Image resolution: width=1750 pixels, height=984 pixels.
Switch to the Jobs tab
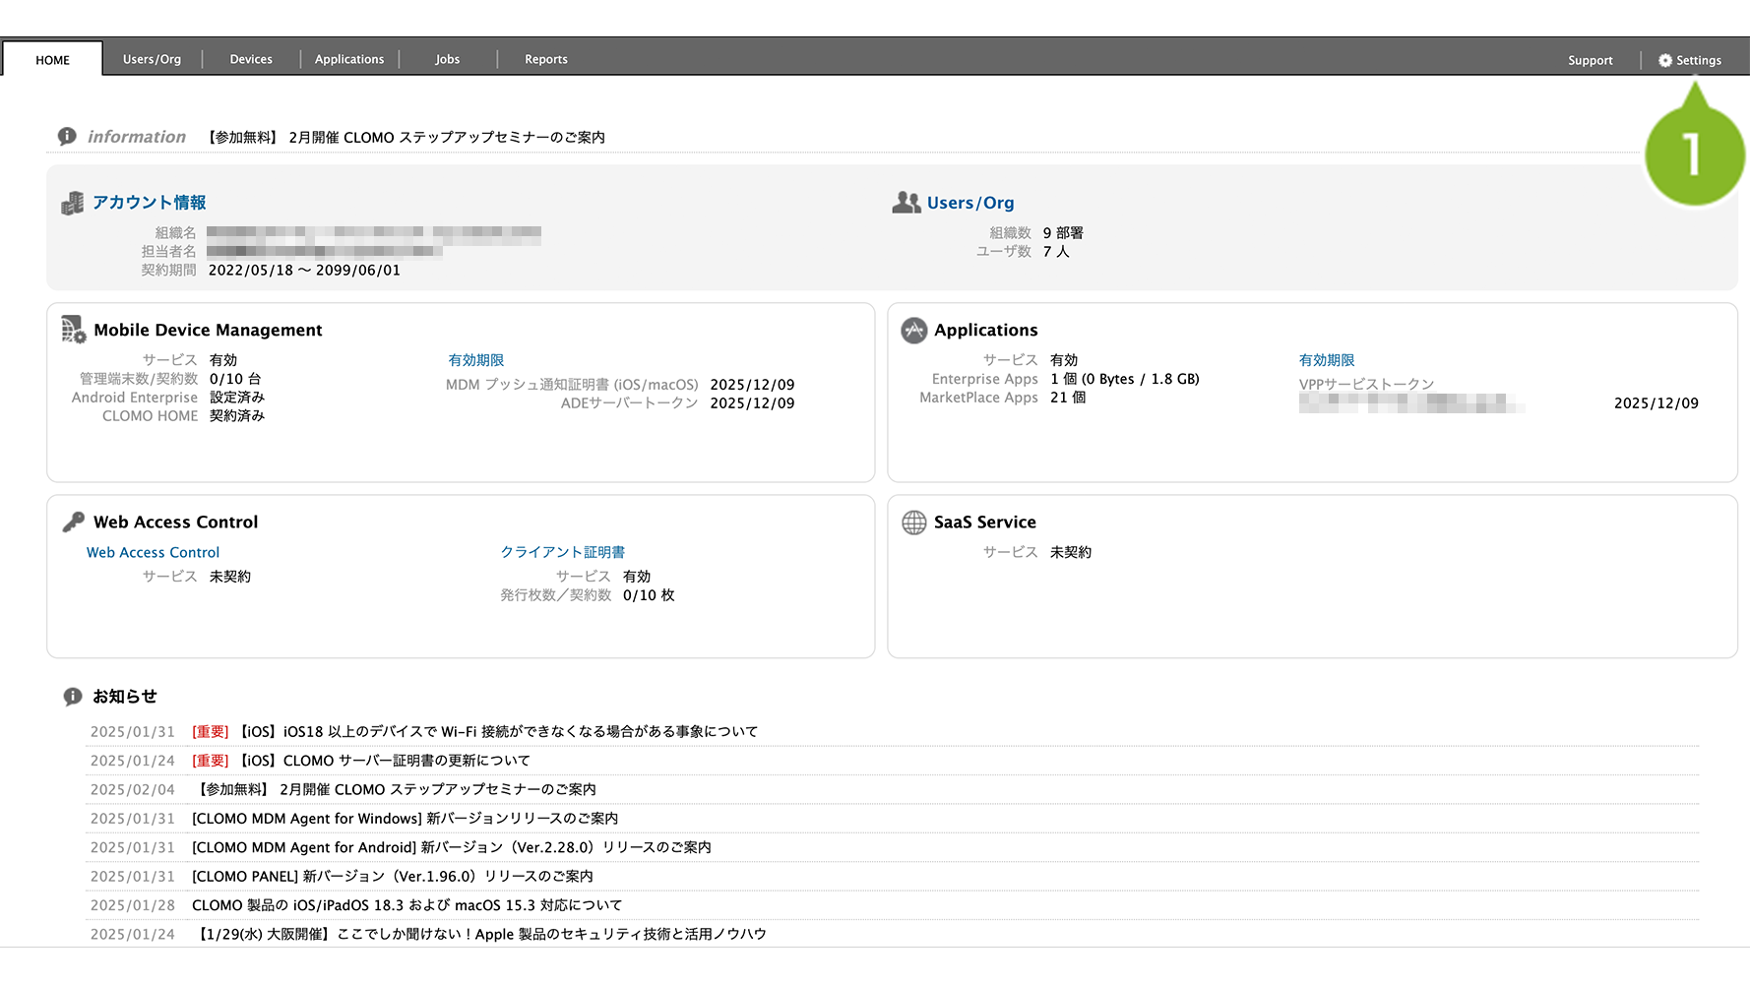[x=447, y=59]
